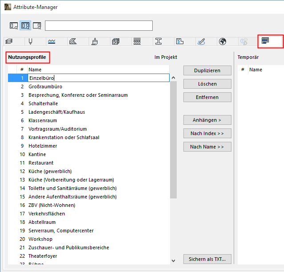This screenshot has height=272, width=284.
Task: Click the Nach Index >> button
Action: tap(207, 133)
